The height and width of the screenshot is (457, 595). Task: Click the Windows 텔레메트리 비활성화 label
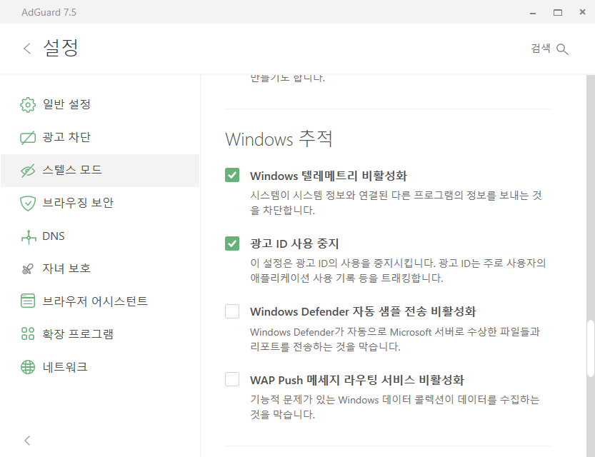click(x=329, y=176)
